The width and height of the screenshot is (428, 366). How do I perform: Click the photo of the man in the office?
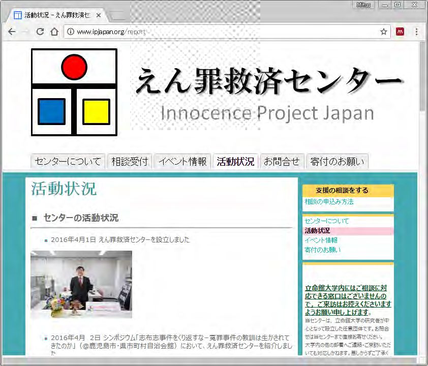click(x=81, y=284)
